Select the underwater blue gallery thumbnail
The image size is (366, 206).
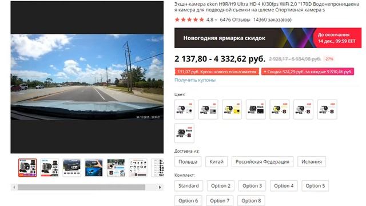click(94, 168)
